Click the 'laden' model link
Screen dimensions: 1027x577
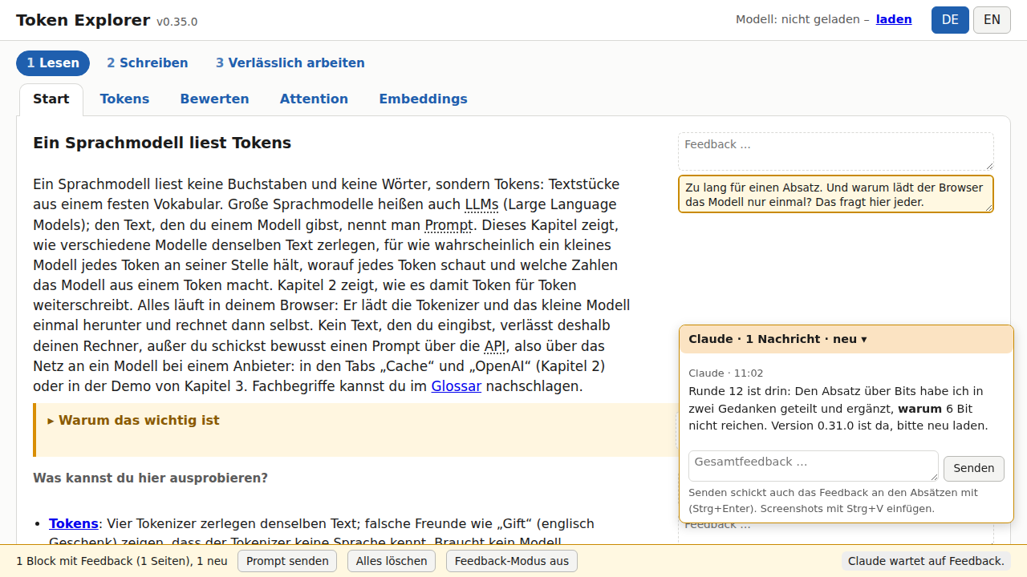pos(894,19)
